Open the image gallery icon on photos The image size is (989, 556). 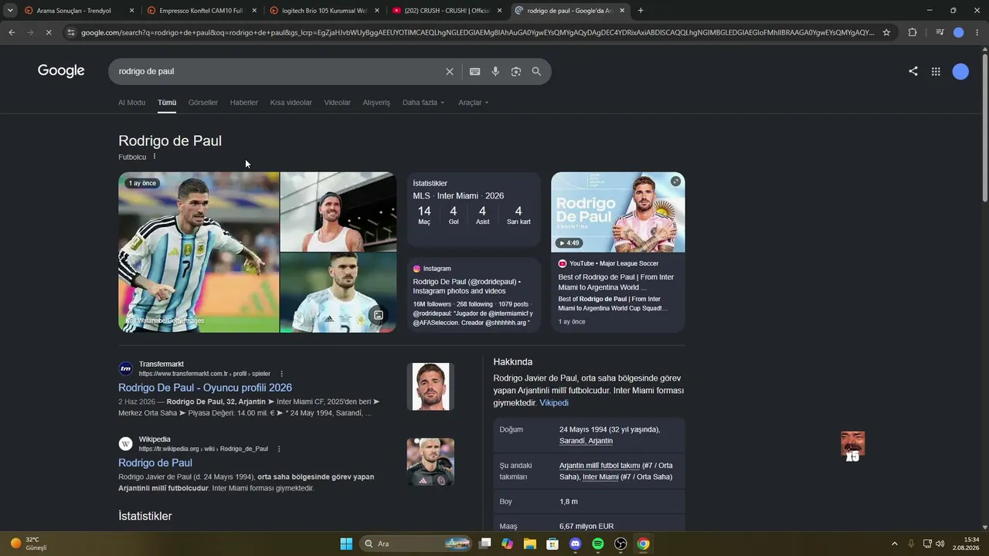(378, 315)
